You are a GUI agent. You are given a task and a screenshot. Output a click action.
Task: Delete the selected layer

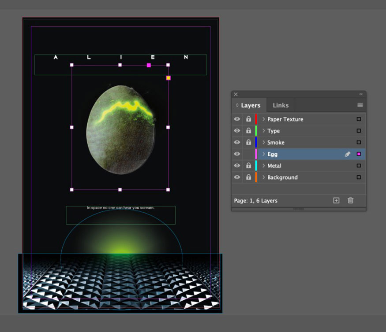click(351, 200)
